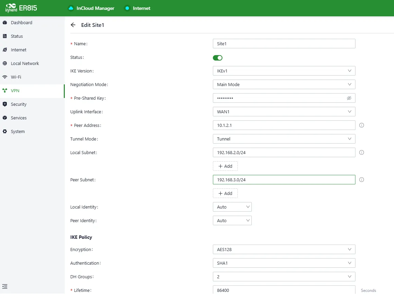The width and height of the screenshot is (394, 298).
Task: Open the Local Identity dropdown
Action: click(232, 207)
